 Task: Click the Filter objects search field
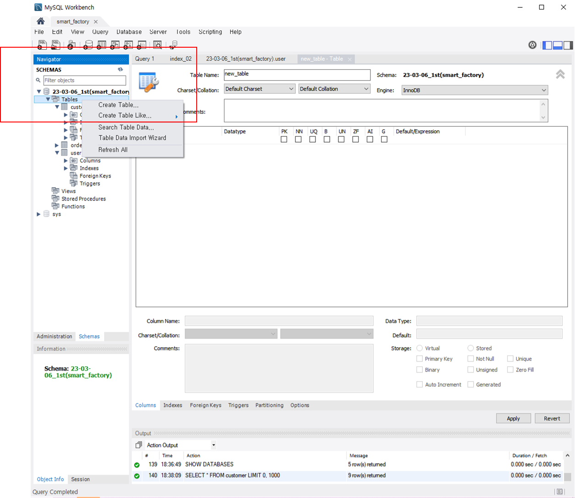click(x=84, y=80)
